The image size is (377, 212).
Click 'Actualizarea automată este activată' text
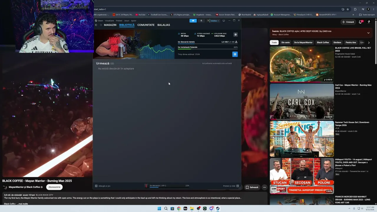(217, 63)
